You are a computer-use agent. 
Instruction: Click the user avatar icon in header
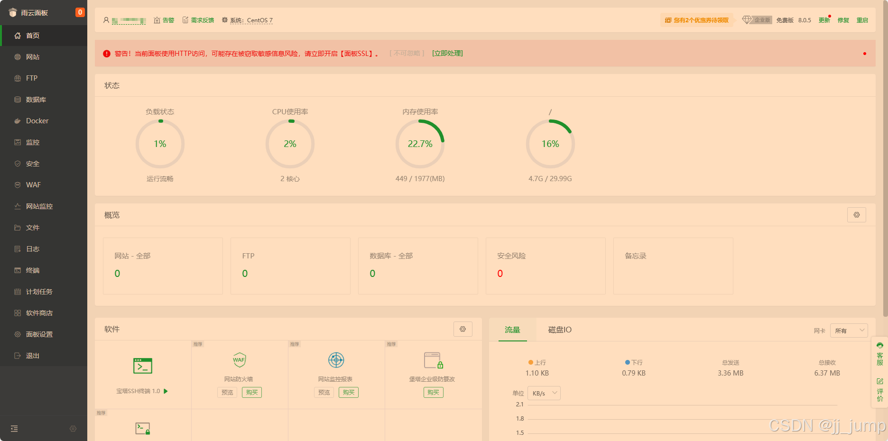(106, 20)
